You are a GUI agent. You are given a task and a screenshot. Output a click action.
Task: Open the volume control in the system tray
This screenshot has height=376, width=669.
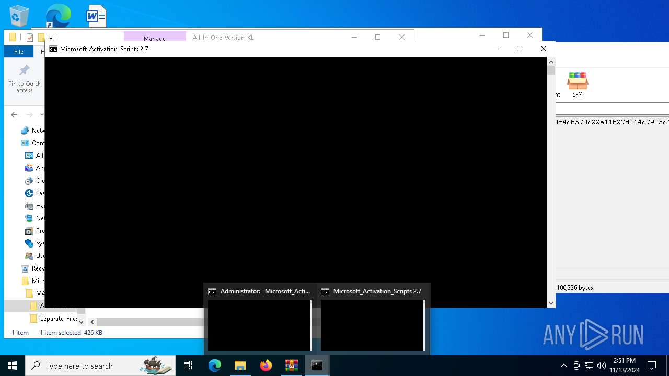(x=602, y=366)
